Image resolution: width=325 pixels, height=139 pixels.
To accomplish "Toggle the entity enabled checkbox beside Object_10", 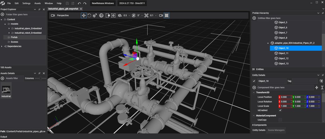I will click(254, 81).
